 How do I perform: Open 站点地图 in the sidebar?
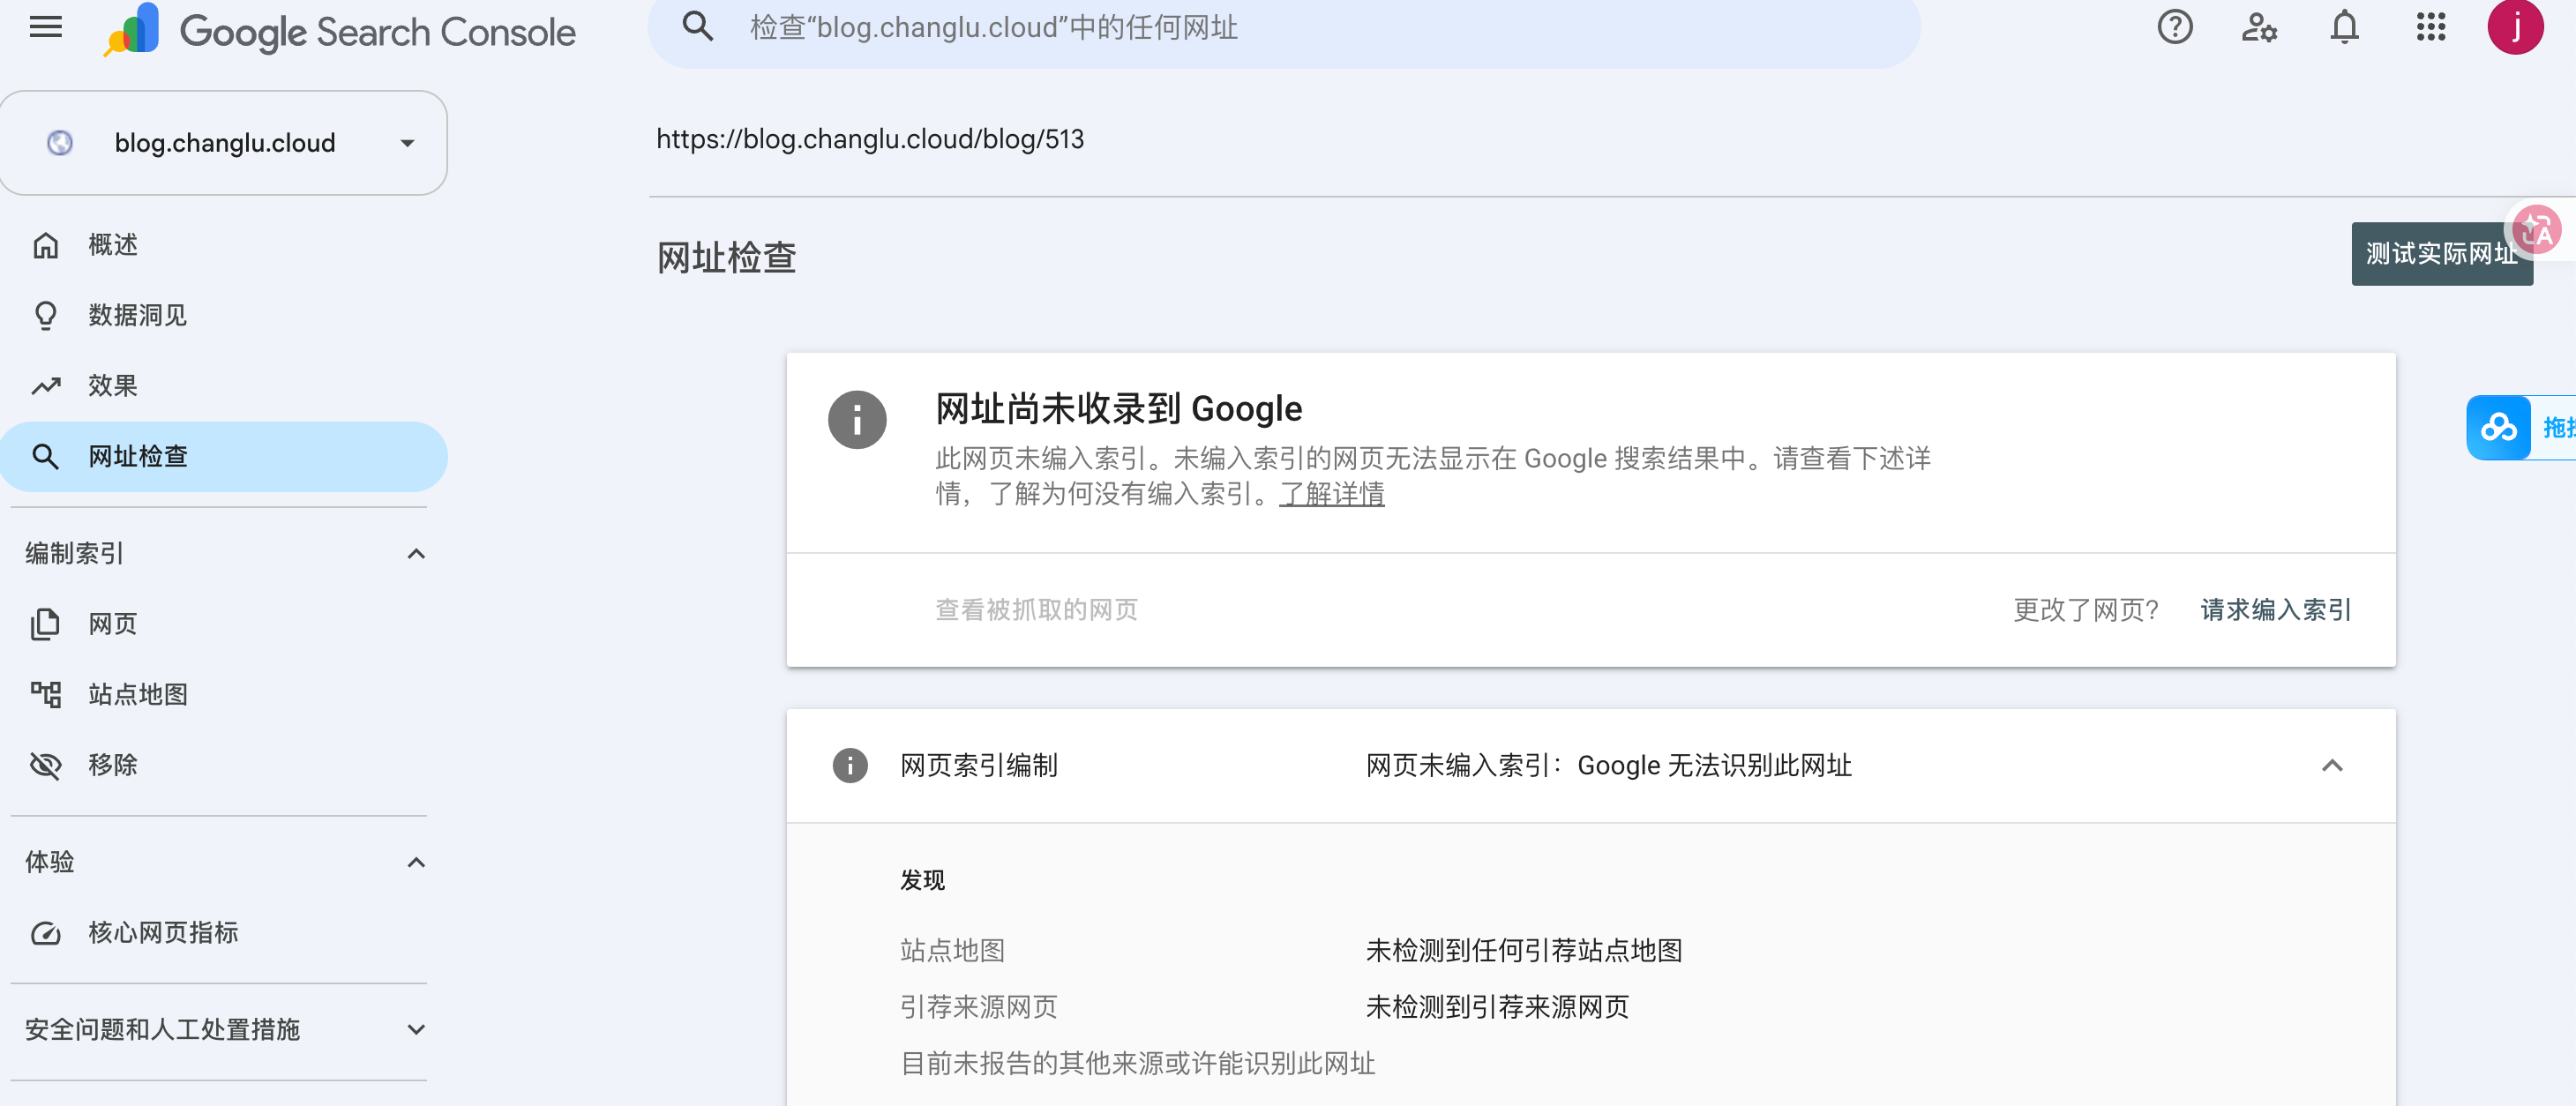224,694
